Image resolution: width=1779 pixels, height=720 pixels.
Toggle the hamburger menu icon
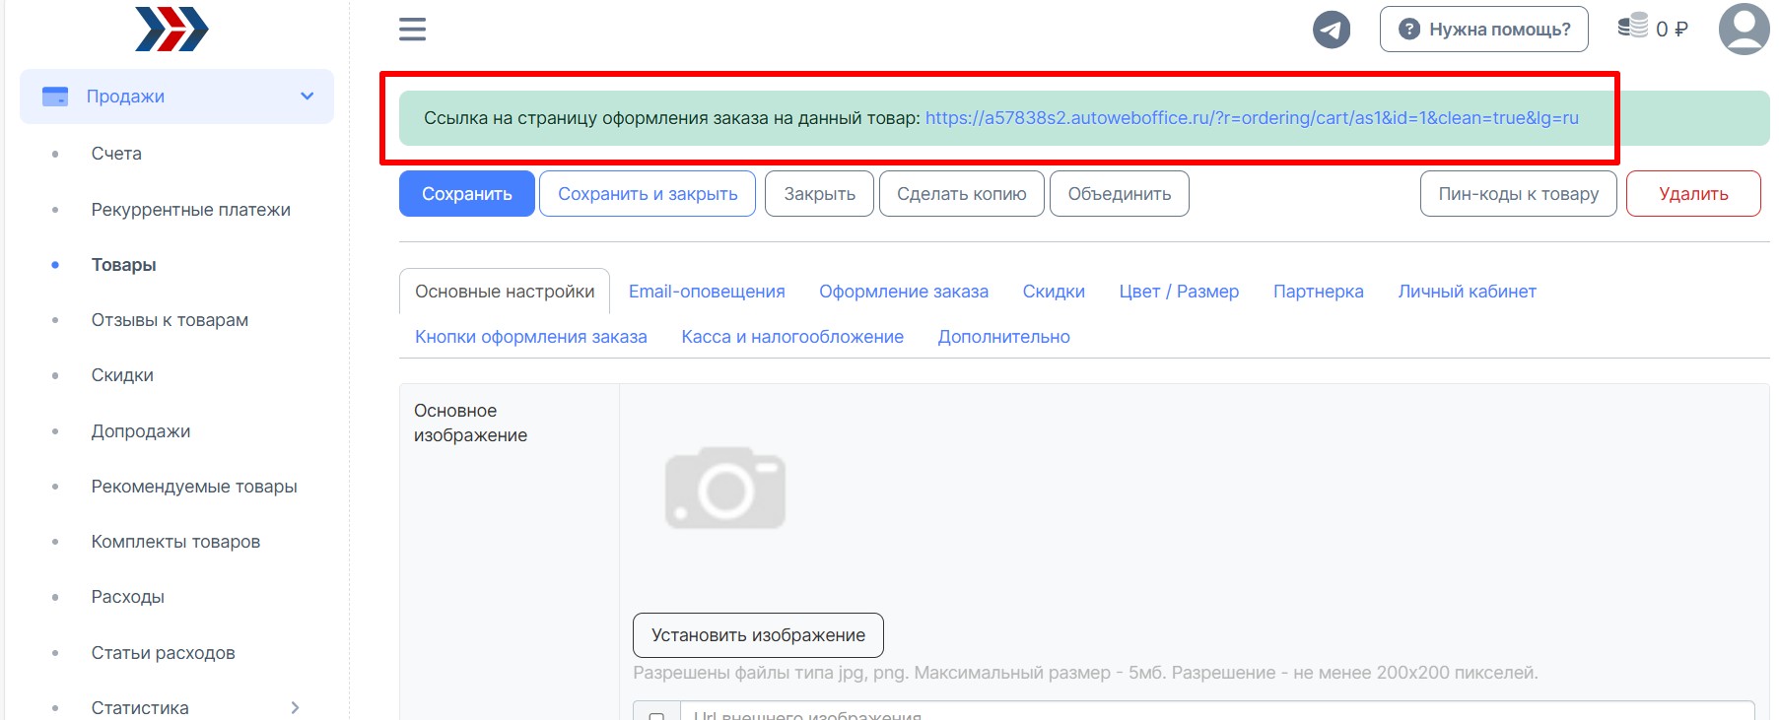[x=412, y=30]
